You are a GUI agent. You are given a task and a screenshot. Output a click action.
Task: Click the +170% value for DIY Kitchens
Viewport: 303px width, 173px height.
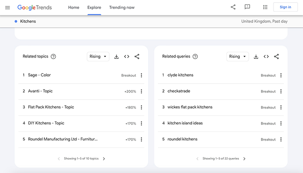[x=131, y=124]
